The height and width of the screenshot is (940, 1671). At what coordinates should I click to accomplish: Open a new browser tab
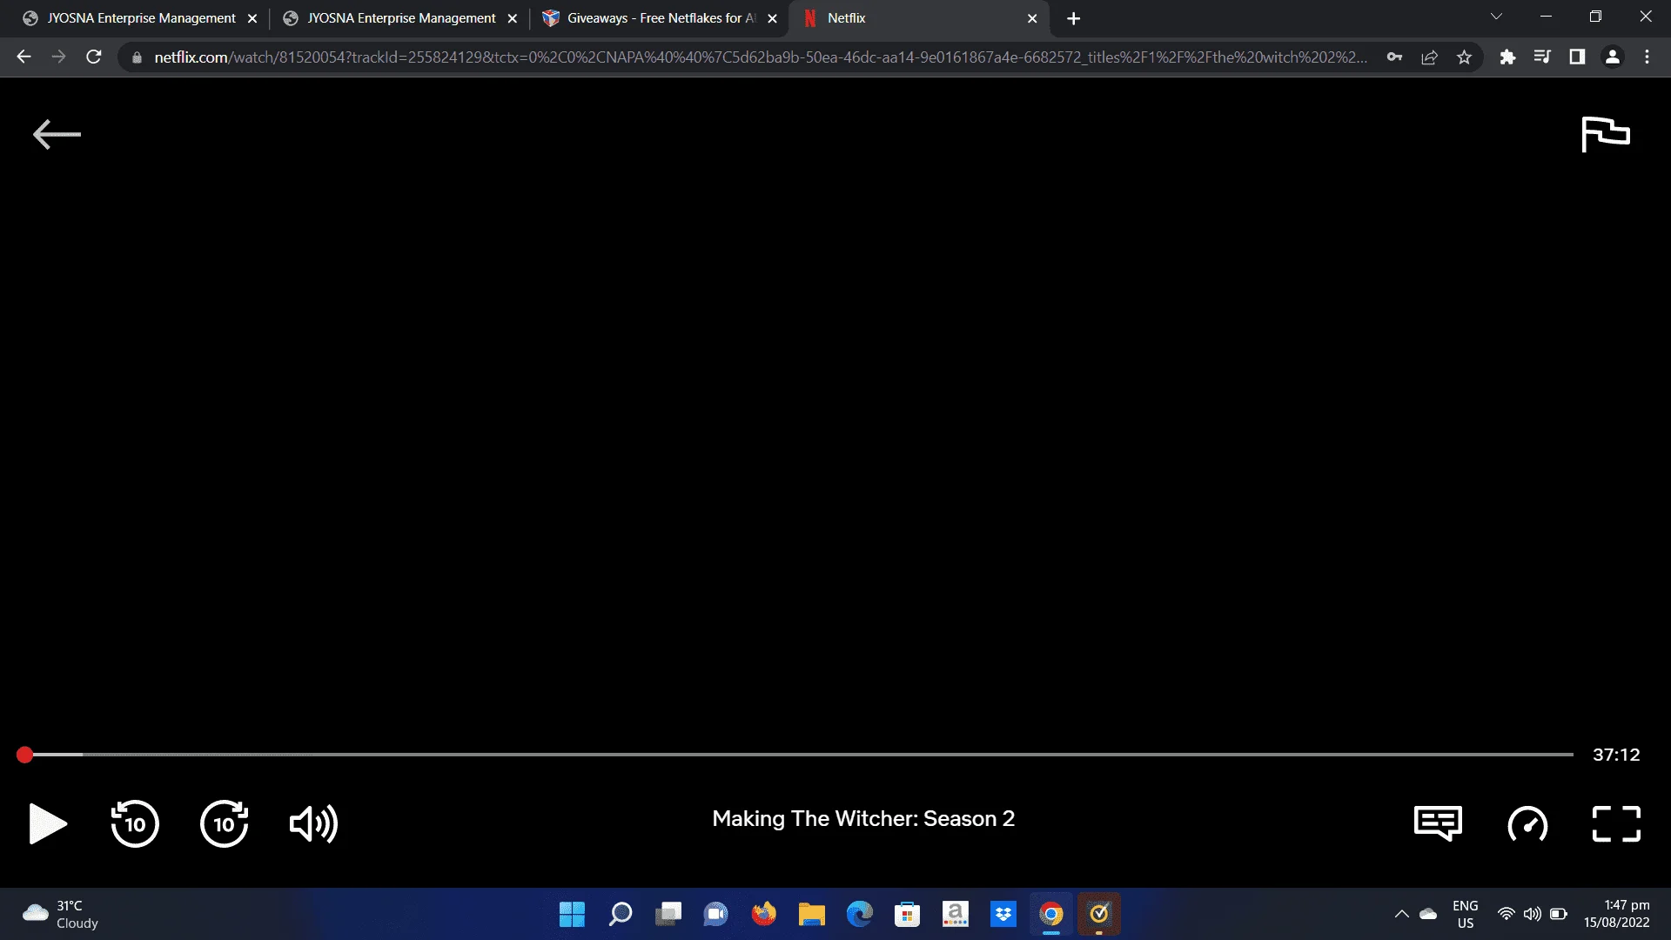click(1074, 18)
